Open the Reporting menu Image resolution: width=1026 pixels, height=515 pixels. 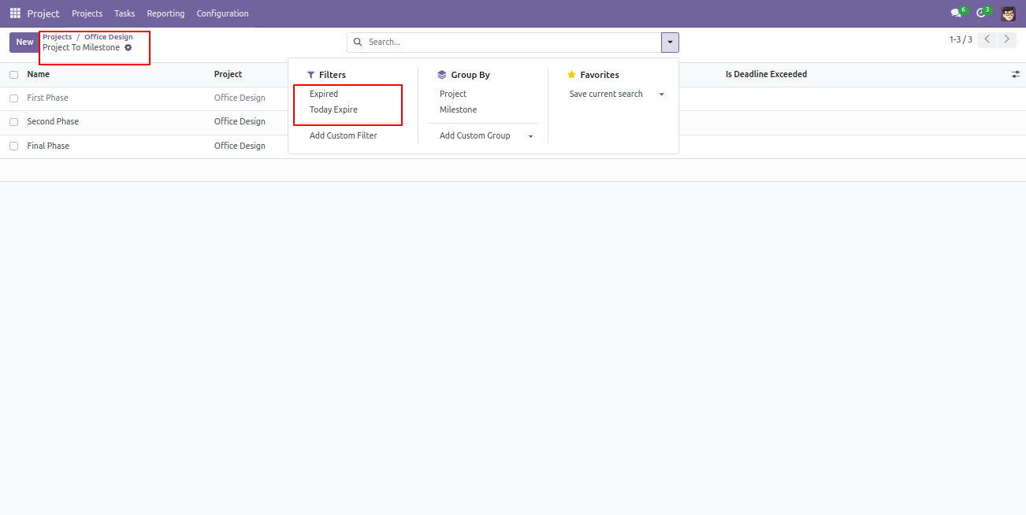165,13
